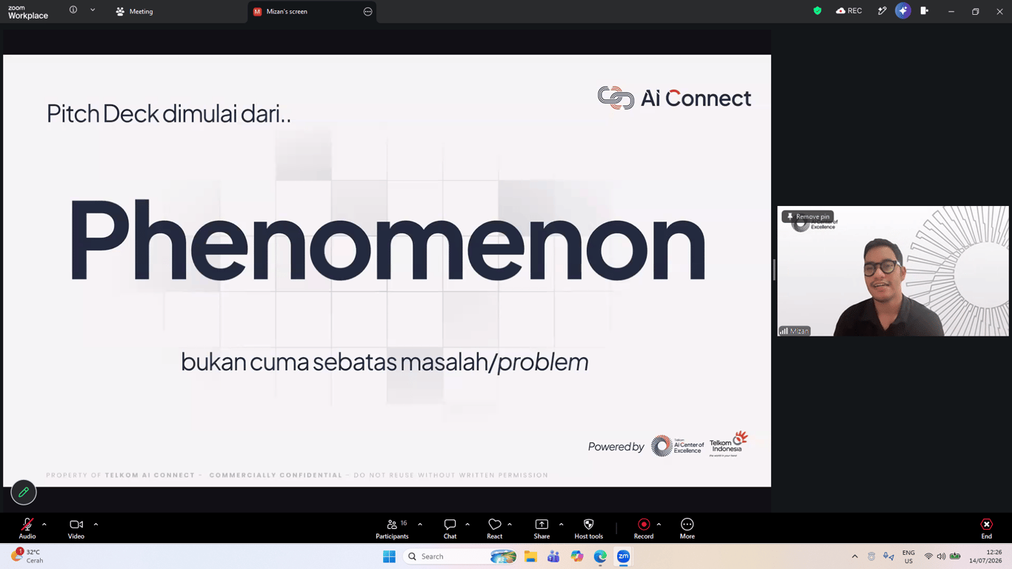Screen dimensions: 1012x569
Task: Click the green annotate pencil button
Action: pyautogui.click(x=24, y=492)
